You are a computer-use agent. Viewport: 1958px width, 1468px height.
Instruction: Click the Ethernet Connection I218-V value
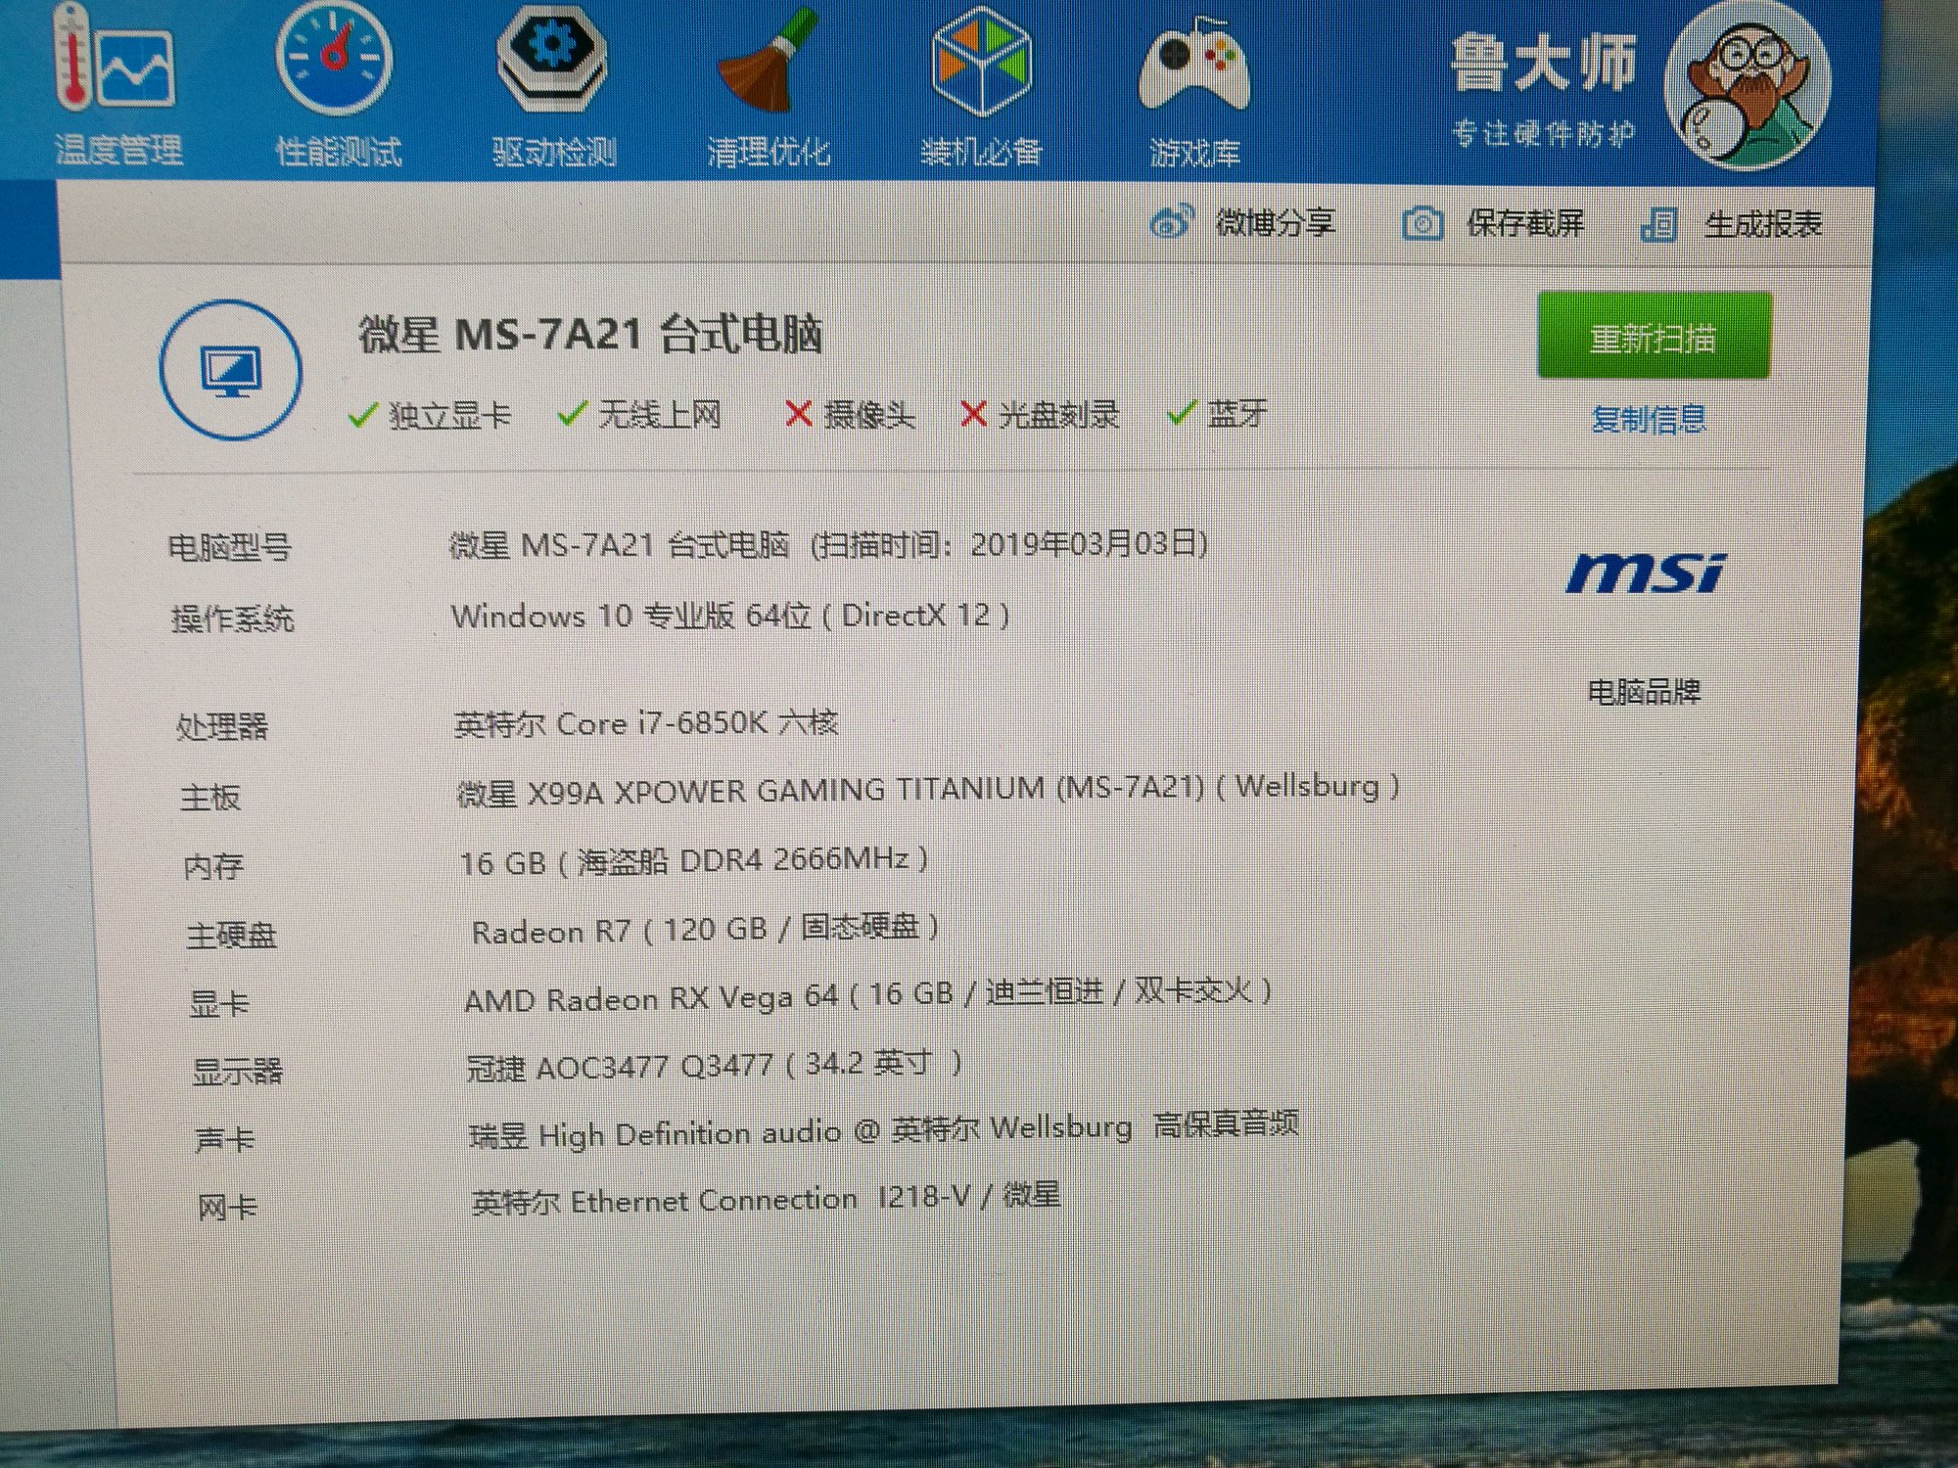(x=766, y=1199)
